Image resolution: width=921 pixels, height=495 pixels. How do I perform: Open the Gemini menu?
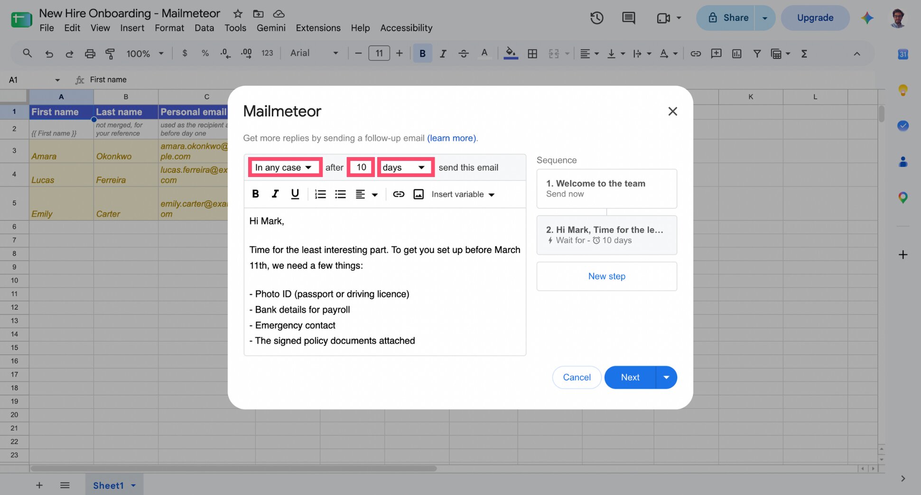271,28
